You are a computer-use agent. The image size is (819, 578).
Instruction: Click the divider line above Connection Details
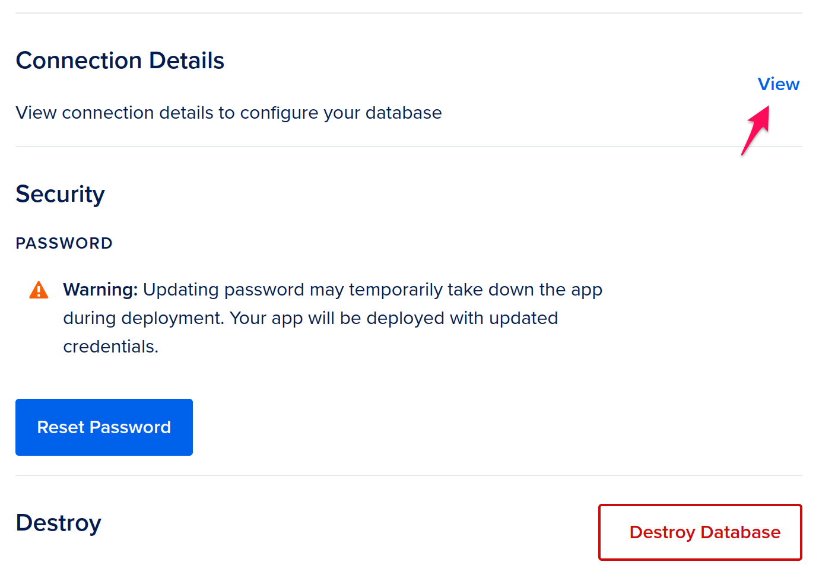click(409, 13)
